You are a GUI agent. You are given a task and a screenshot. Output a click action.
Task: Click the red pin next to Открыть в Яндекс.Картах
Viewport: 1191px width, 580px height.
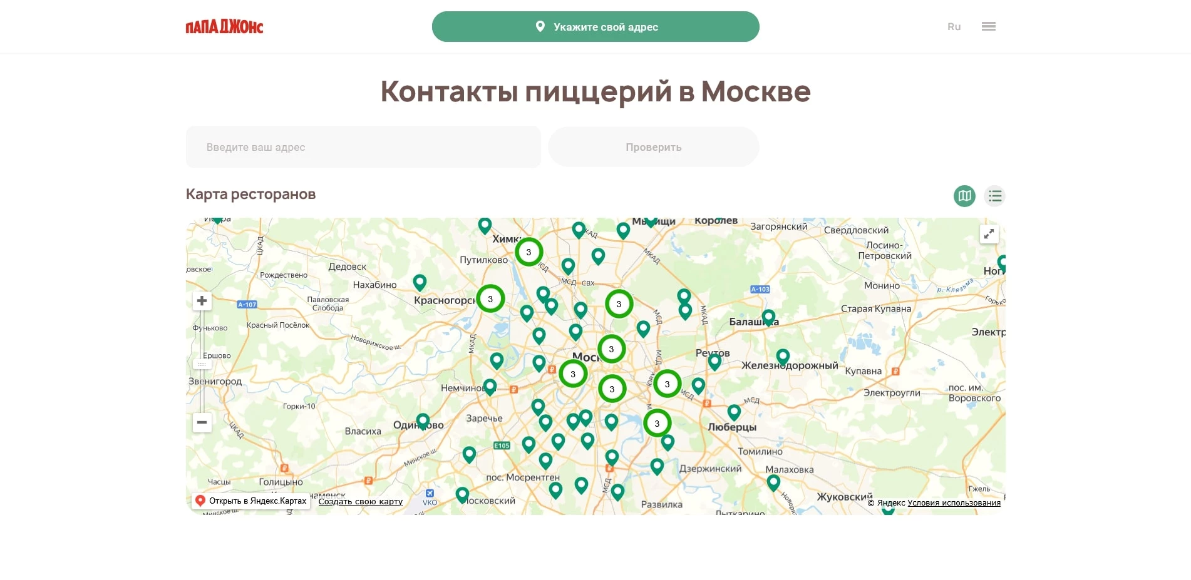(200, 501)
